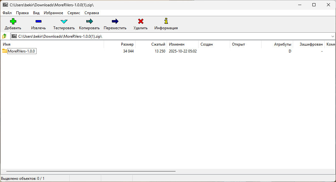Go up one folder level

click(4, 36)
